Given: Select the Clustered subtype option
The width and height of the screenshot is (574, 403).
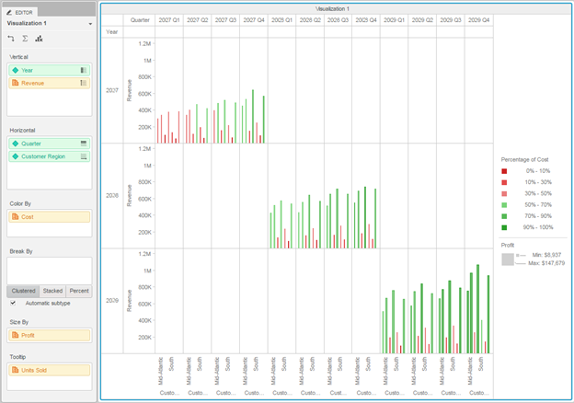Looking at the screenshot, I should 23,291.
